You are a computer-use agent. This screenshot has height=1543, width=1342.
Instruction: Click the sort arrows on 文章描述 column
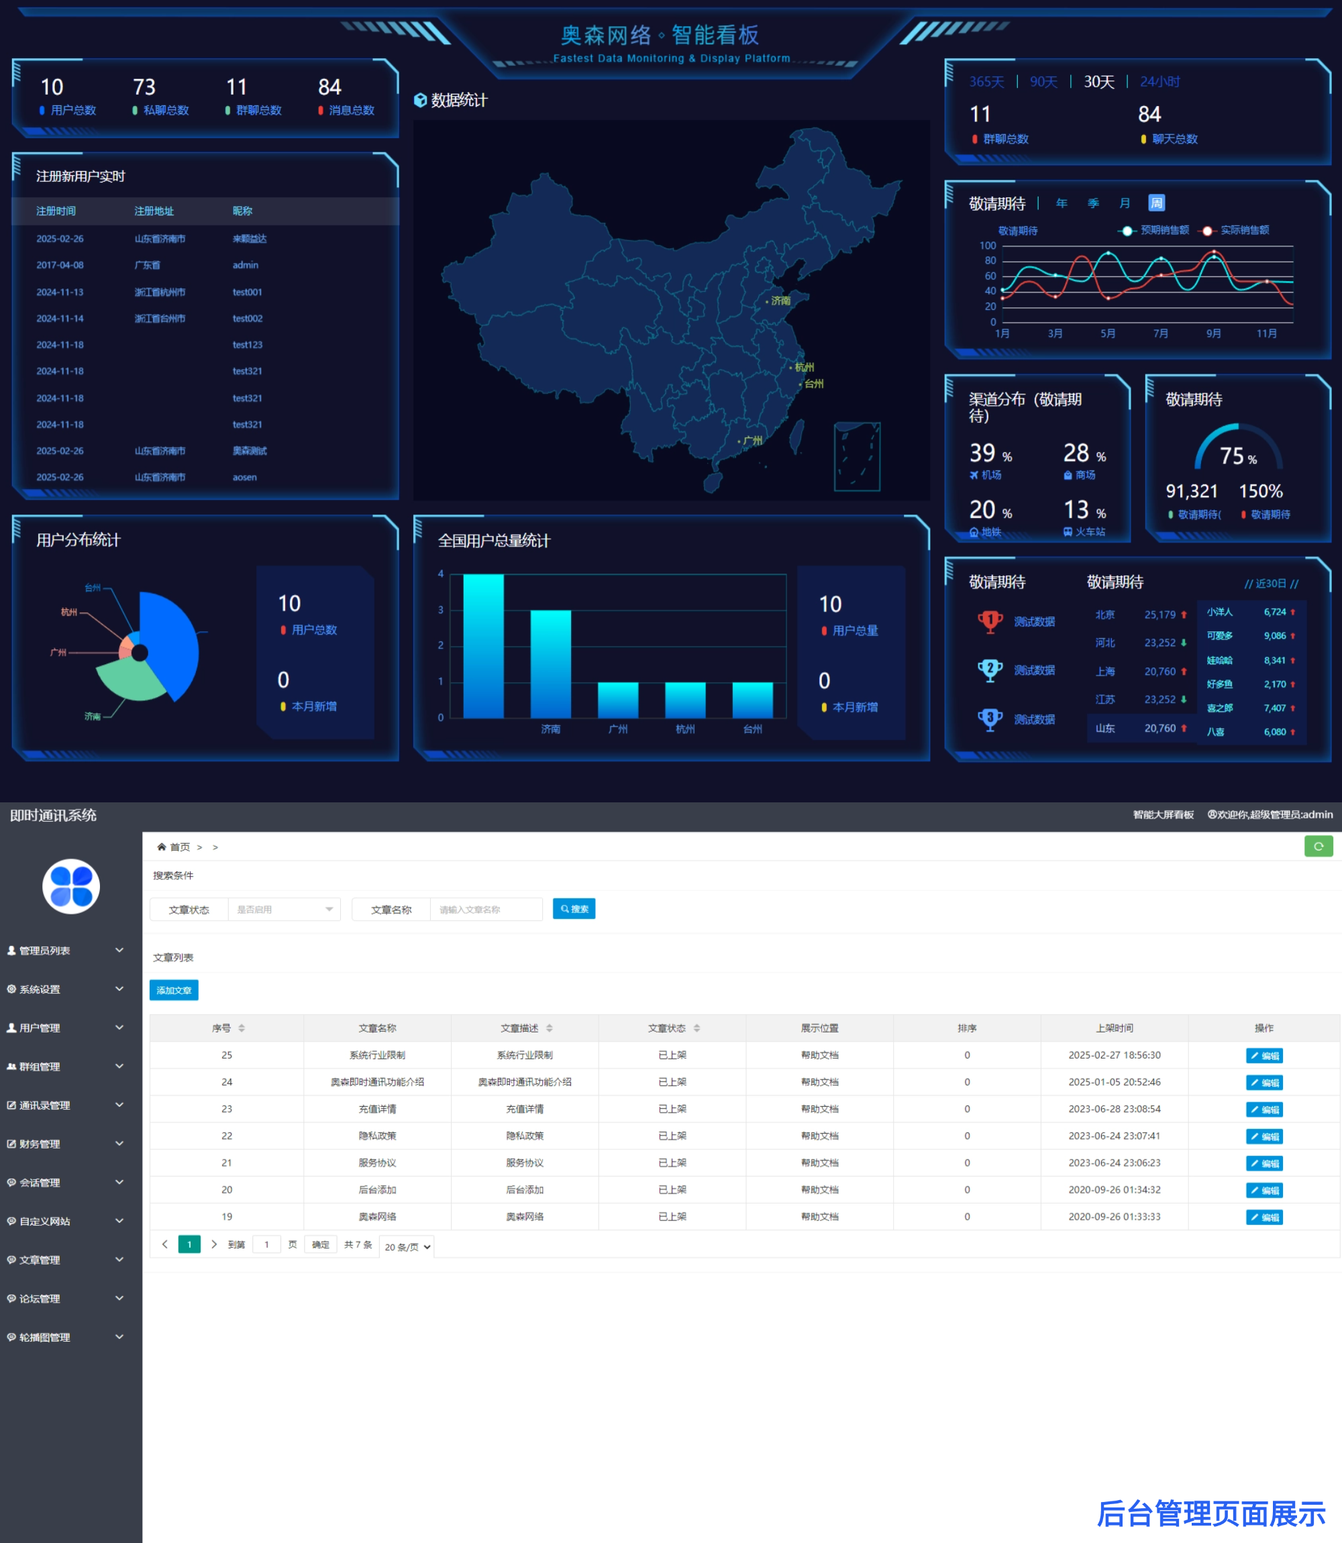549,1028
